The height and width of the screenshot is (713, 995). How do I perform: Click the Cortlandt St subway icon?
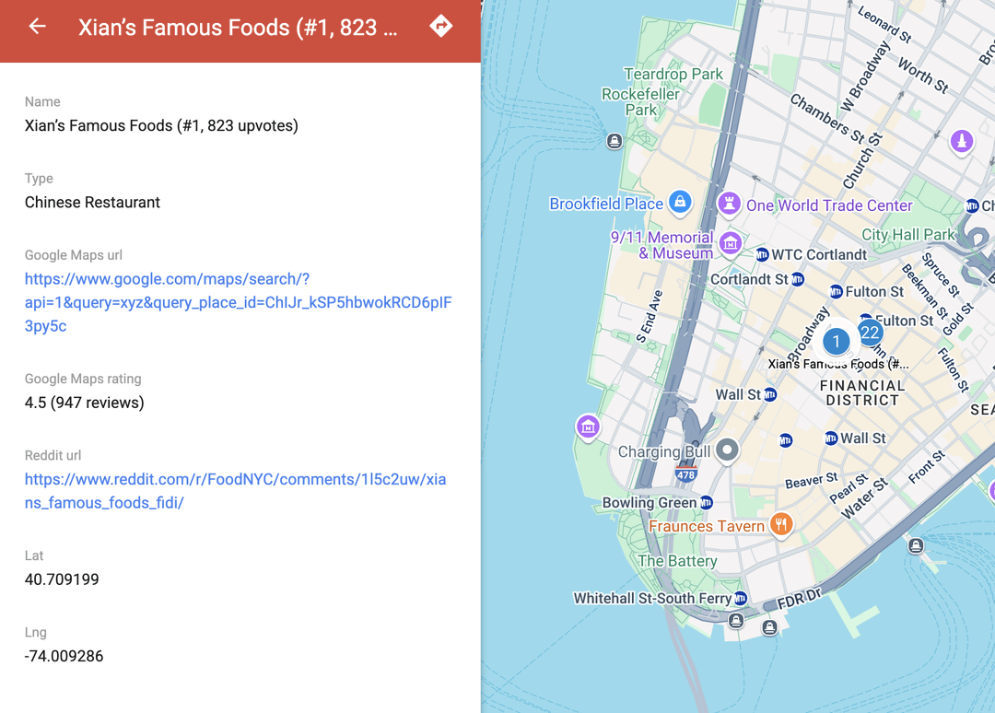point(798,279)
